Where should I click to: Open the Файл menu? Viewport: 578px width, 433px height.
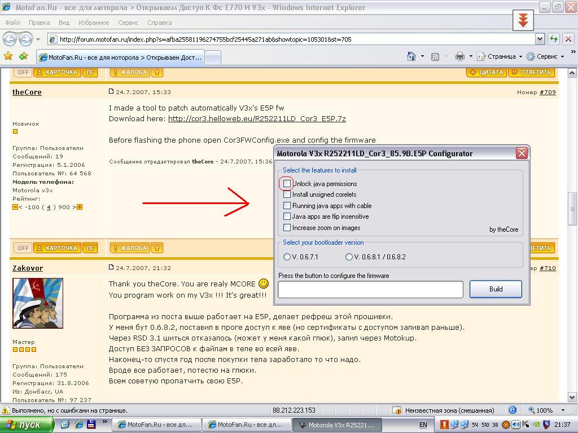point(12,23)
